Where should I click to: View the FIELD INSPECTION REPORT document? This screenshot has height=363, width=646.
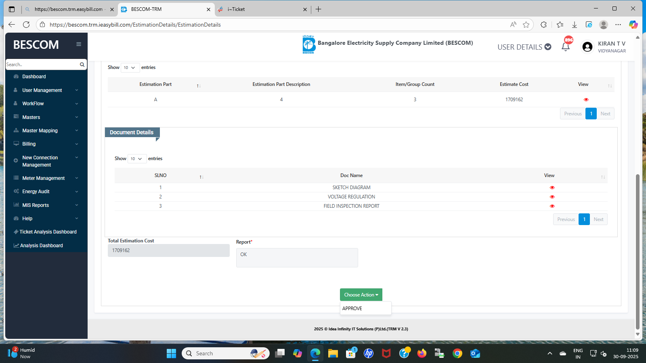(552, 206)
